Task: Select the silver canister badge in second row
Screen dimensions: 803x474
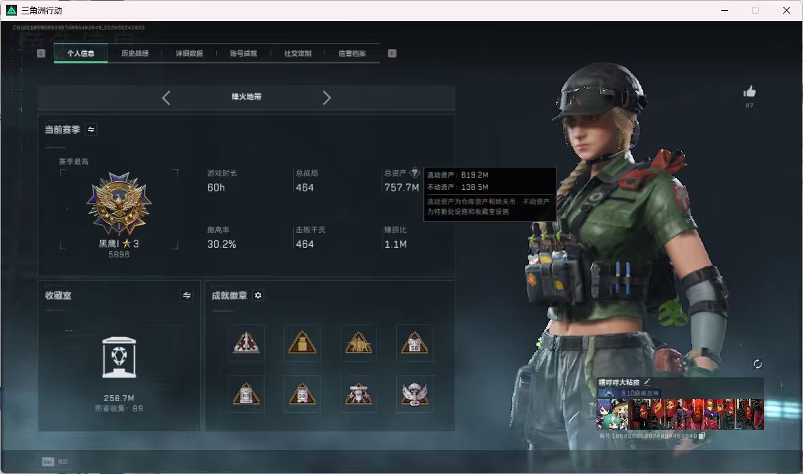Action: pos(246,394)
